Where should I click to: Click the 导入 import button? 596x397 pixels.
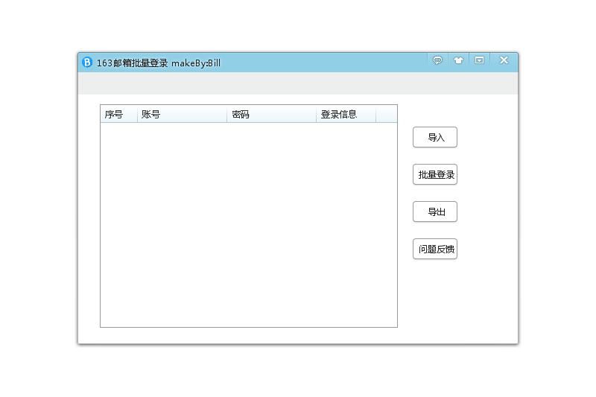435,137
